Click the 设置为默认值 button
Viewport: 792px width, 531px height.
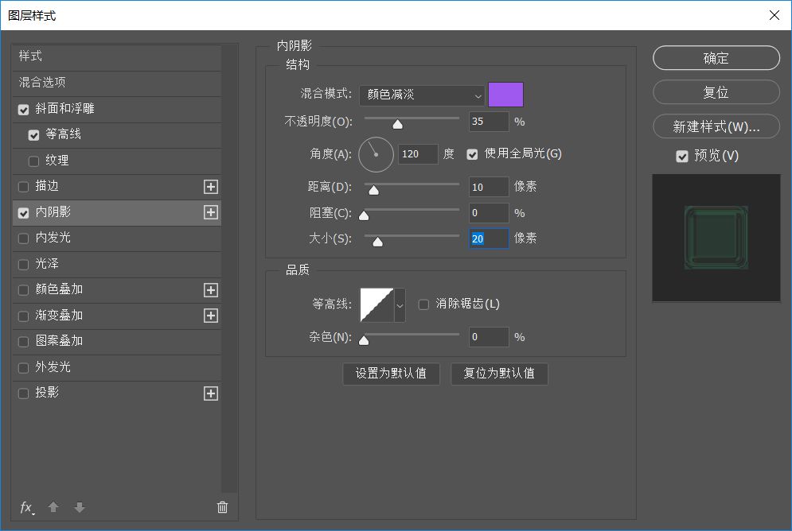391,374
